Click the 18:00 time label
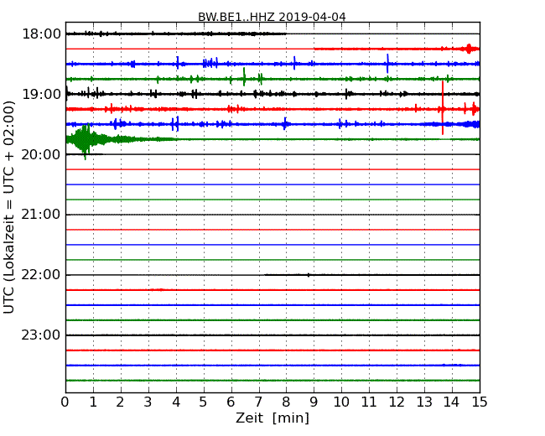Image resolution: width=545 pixels, height=436 pixels. [x=41, y=34]
